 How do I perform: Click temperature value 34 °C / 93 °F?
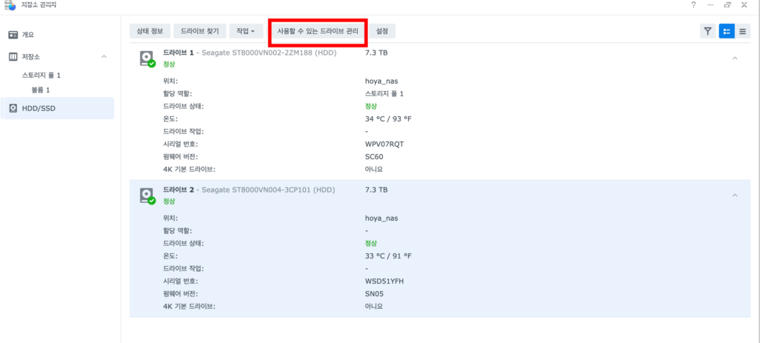pos(388,119)
